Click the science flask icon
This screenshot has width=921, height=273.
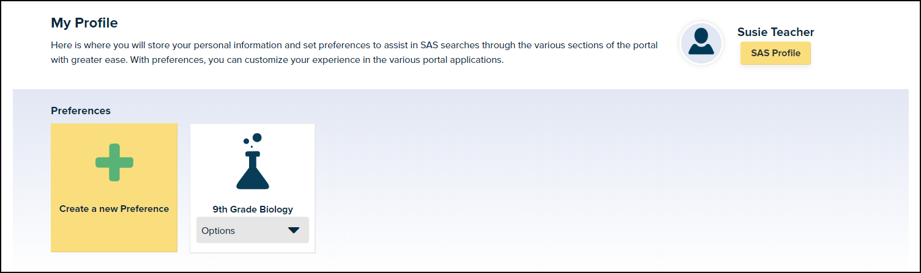pos(252,173)
